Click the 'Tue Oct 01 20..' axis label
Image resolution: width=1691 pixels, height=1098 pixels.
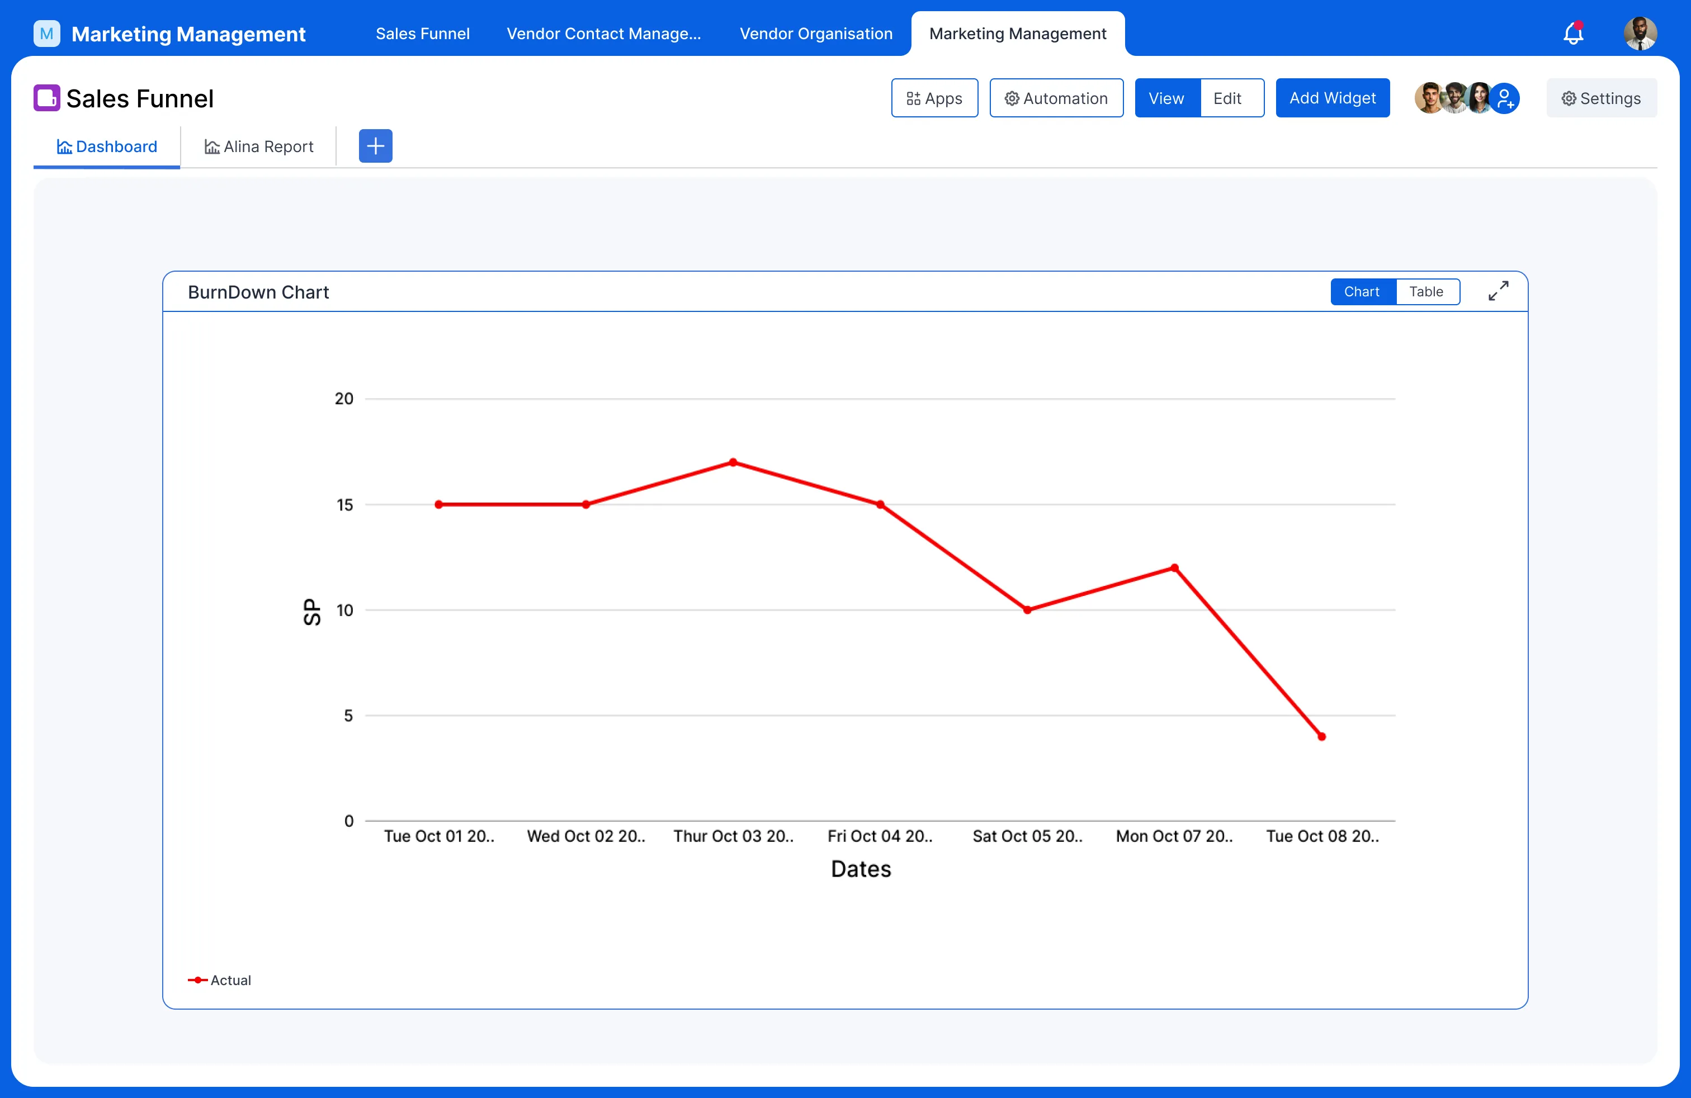(439, 836)
